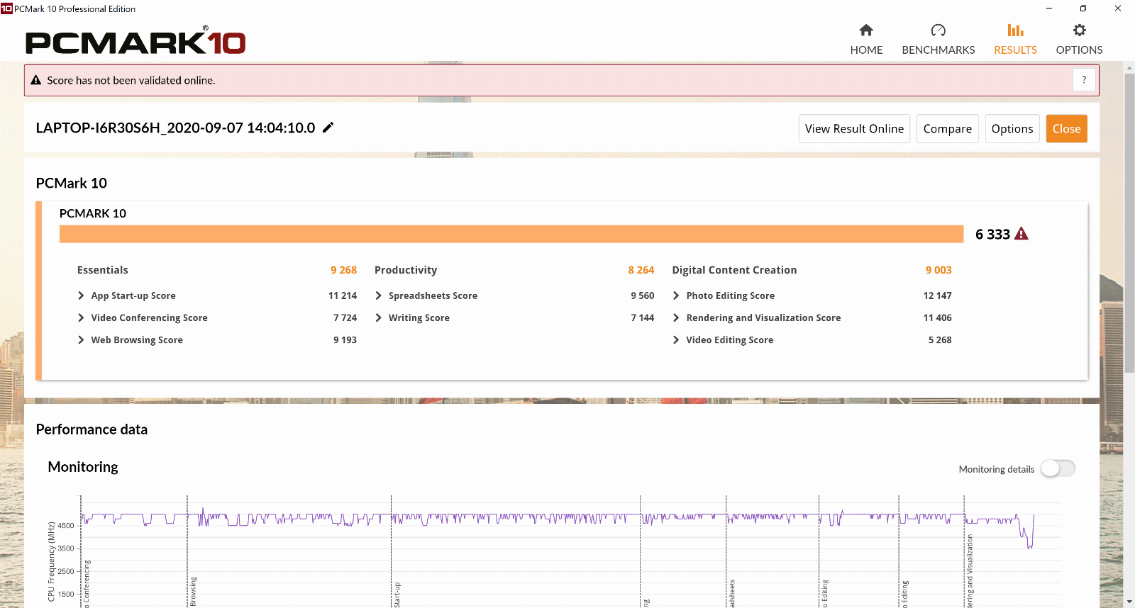Screen dimensions: 1135x608
Task: Click Video Conferencing value 7 724
Action: [345, 317]
